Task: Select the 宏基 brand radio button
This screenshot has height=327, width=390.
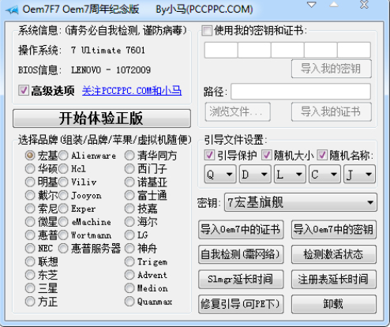Action: pos(30,156)
